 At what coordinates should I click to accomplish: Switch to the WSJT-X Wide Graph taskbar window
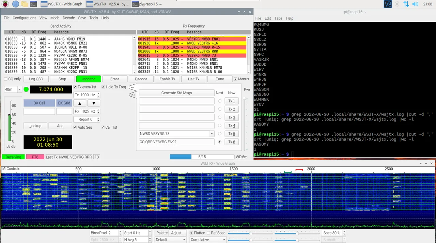[x=61, y=4]
